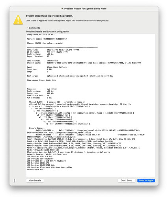
Task: Click the Bluetooth USB Host Controller line
Action: tap(50, 168)
